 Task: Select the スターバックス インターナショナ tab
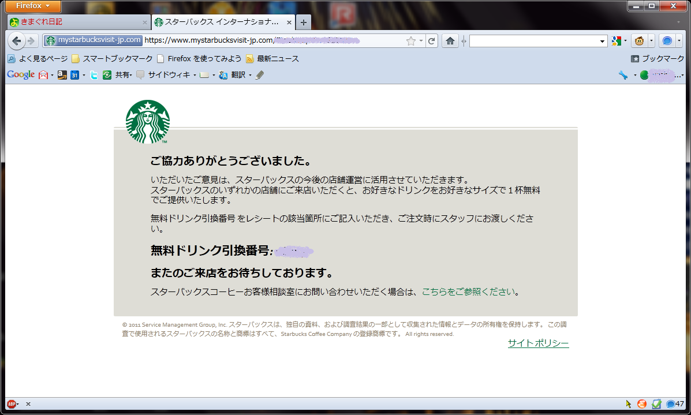221,22
